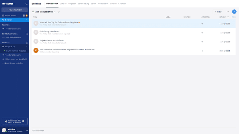Switch to the Zeitplan tab
The width and height of the screenshot is (239, 134).
[x=63, y=4]
